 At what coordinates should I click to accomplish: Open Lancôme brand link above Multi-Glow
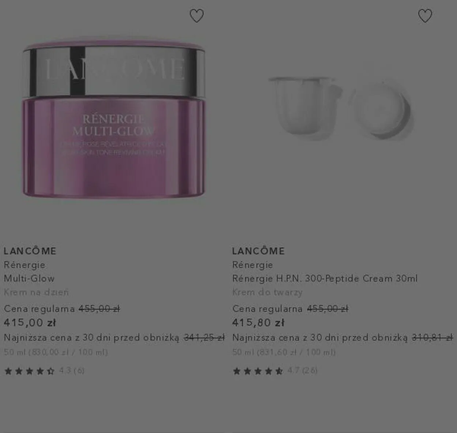coord(30,251)
